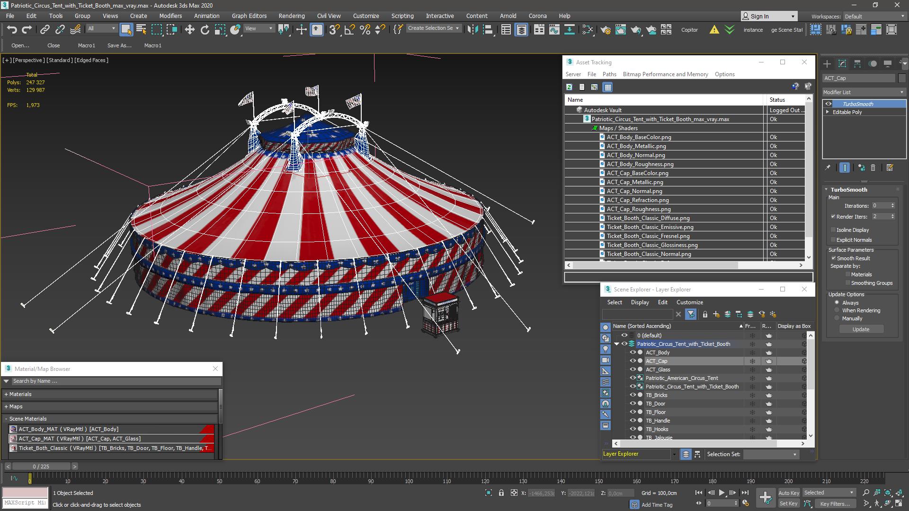Click the TurboSmooth Update button

tap(861, 329)
